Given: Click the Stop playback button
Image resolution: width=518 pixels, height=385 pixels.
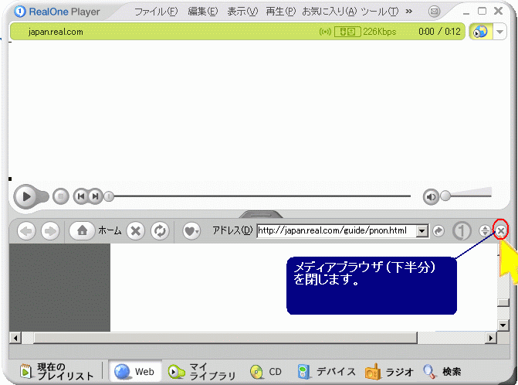Looking at the screenshot, I should pos(61,196).
